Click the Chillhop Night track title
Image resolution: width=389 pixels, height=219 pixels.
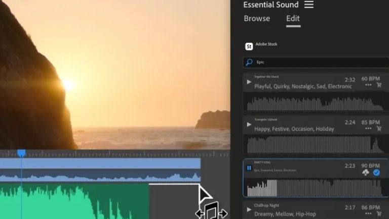pyautogui.click(x=266, y=205)
